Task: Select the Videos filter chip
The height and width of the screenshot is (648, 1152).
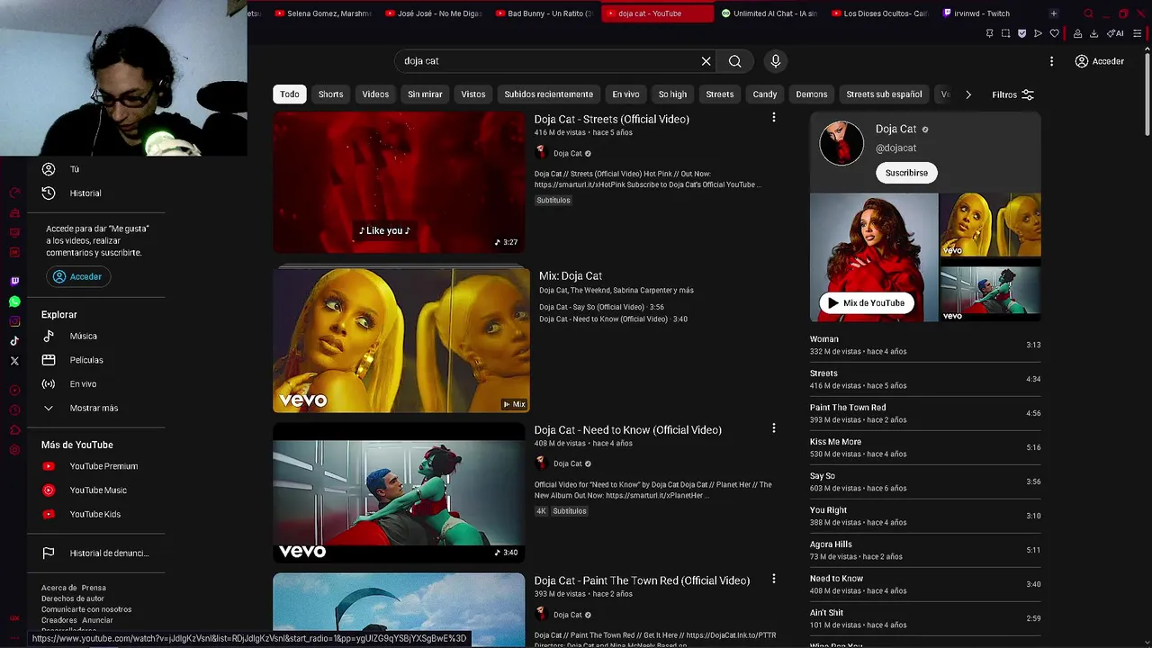Action: click(375, 94)
